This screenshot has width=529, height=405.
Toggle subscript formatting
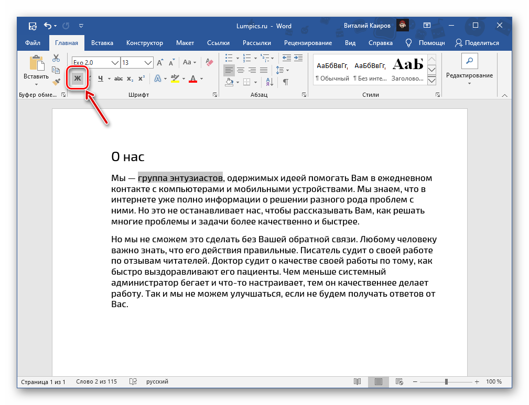coord(130,79)
